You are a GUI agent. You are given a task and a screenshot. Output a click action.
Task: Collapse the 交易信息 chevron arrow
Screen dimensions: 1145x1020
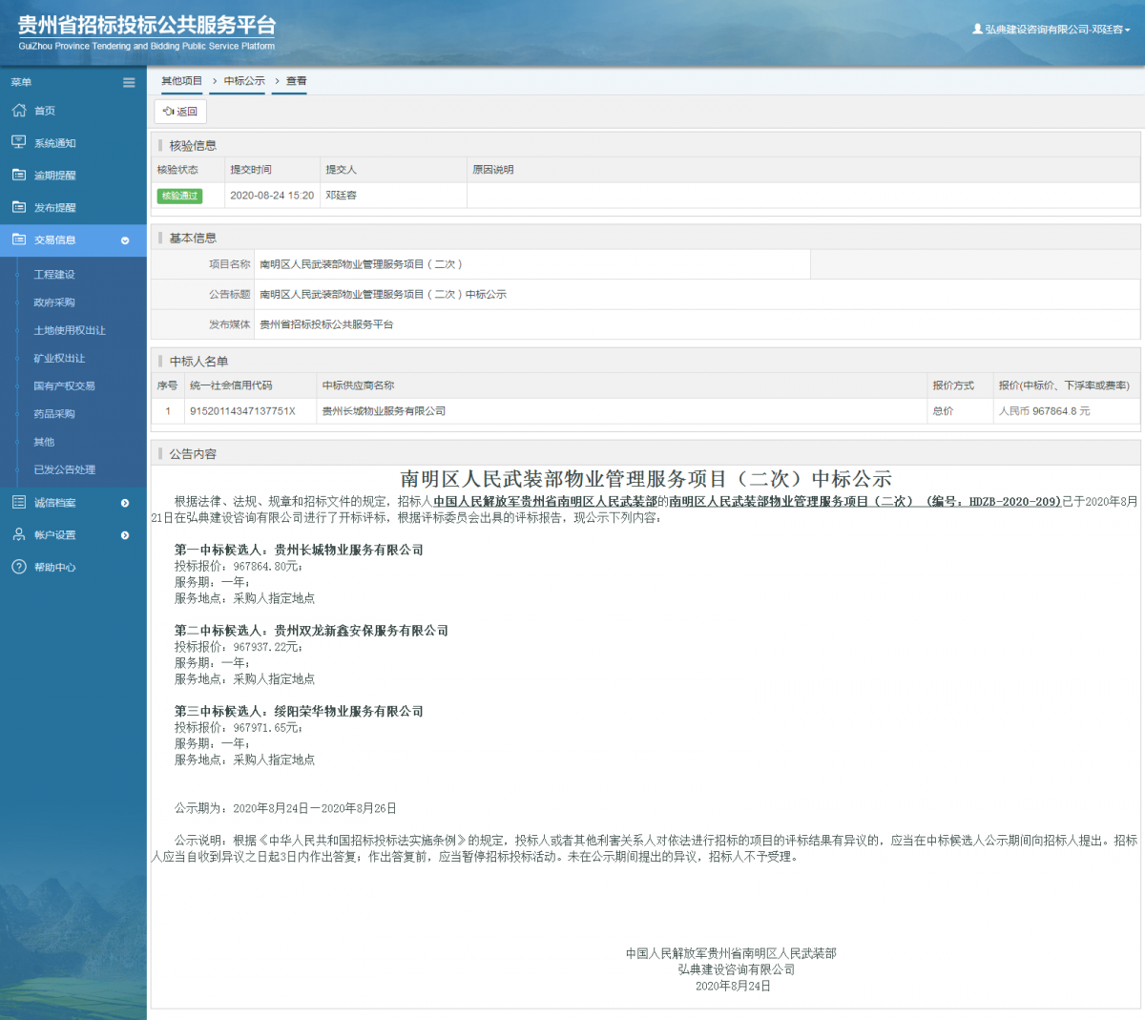point(125,240)
